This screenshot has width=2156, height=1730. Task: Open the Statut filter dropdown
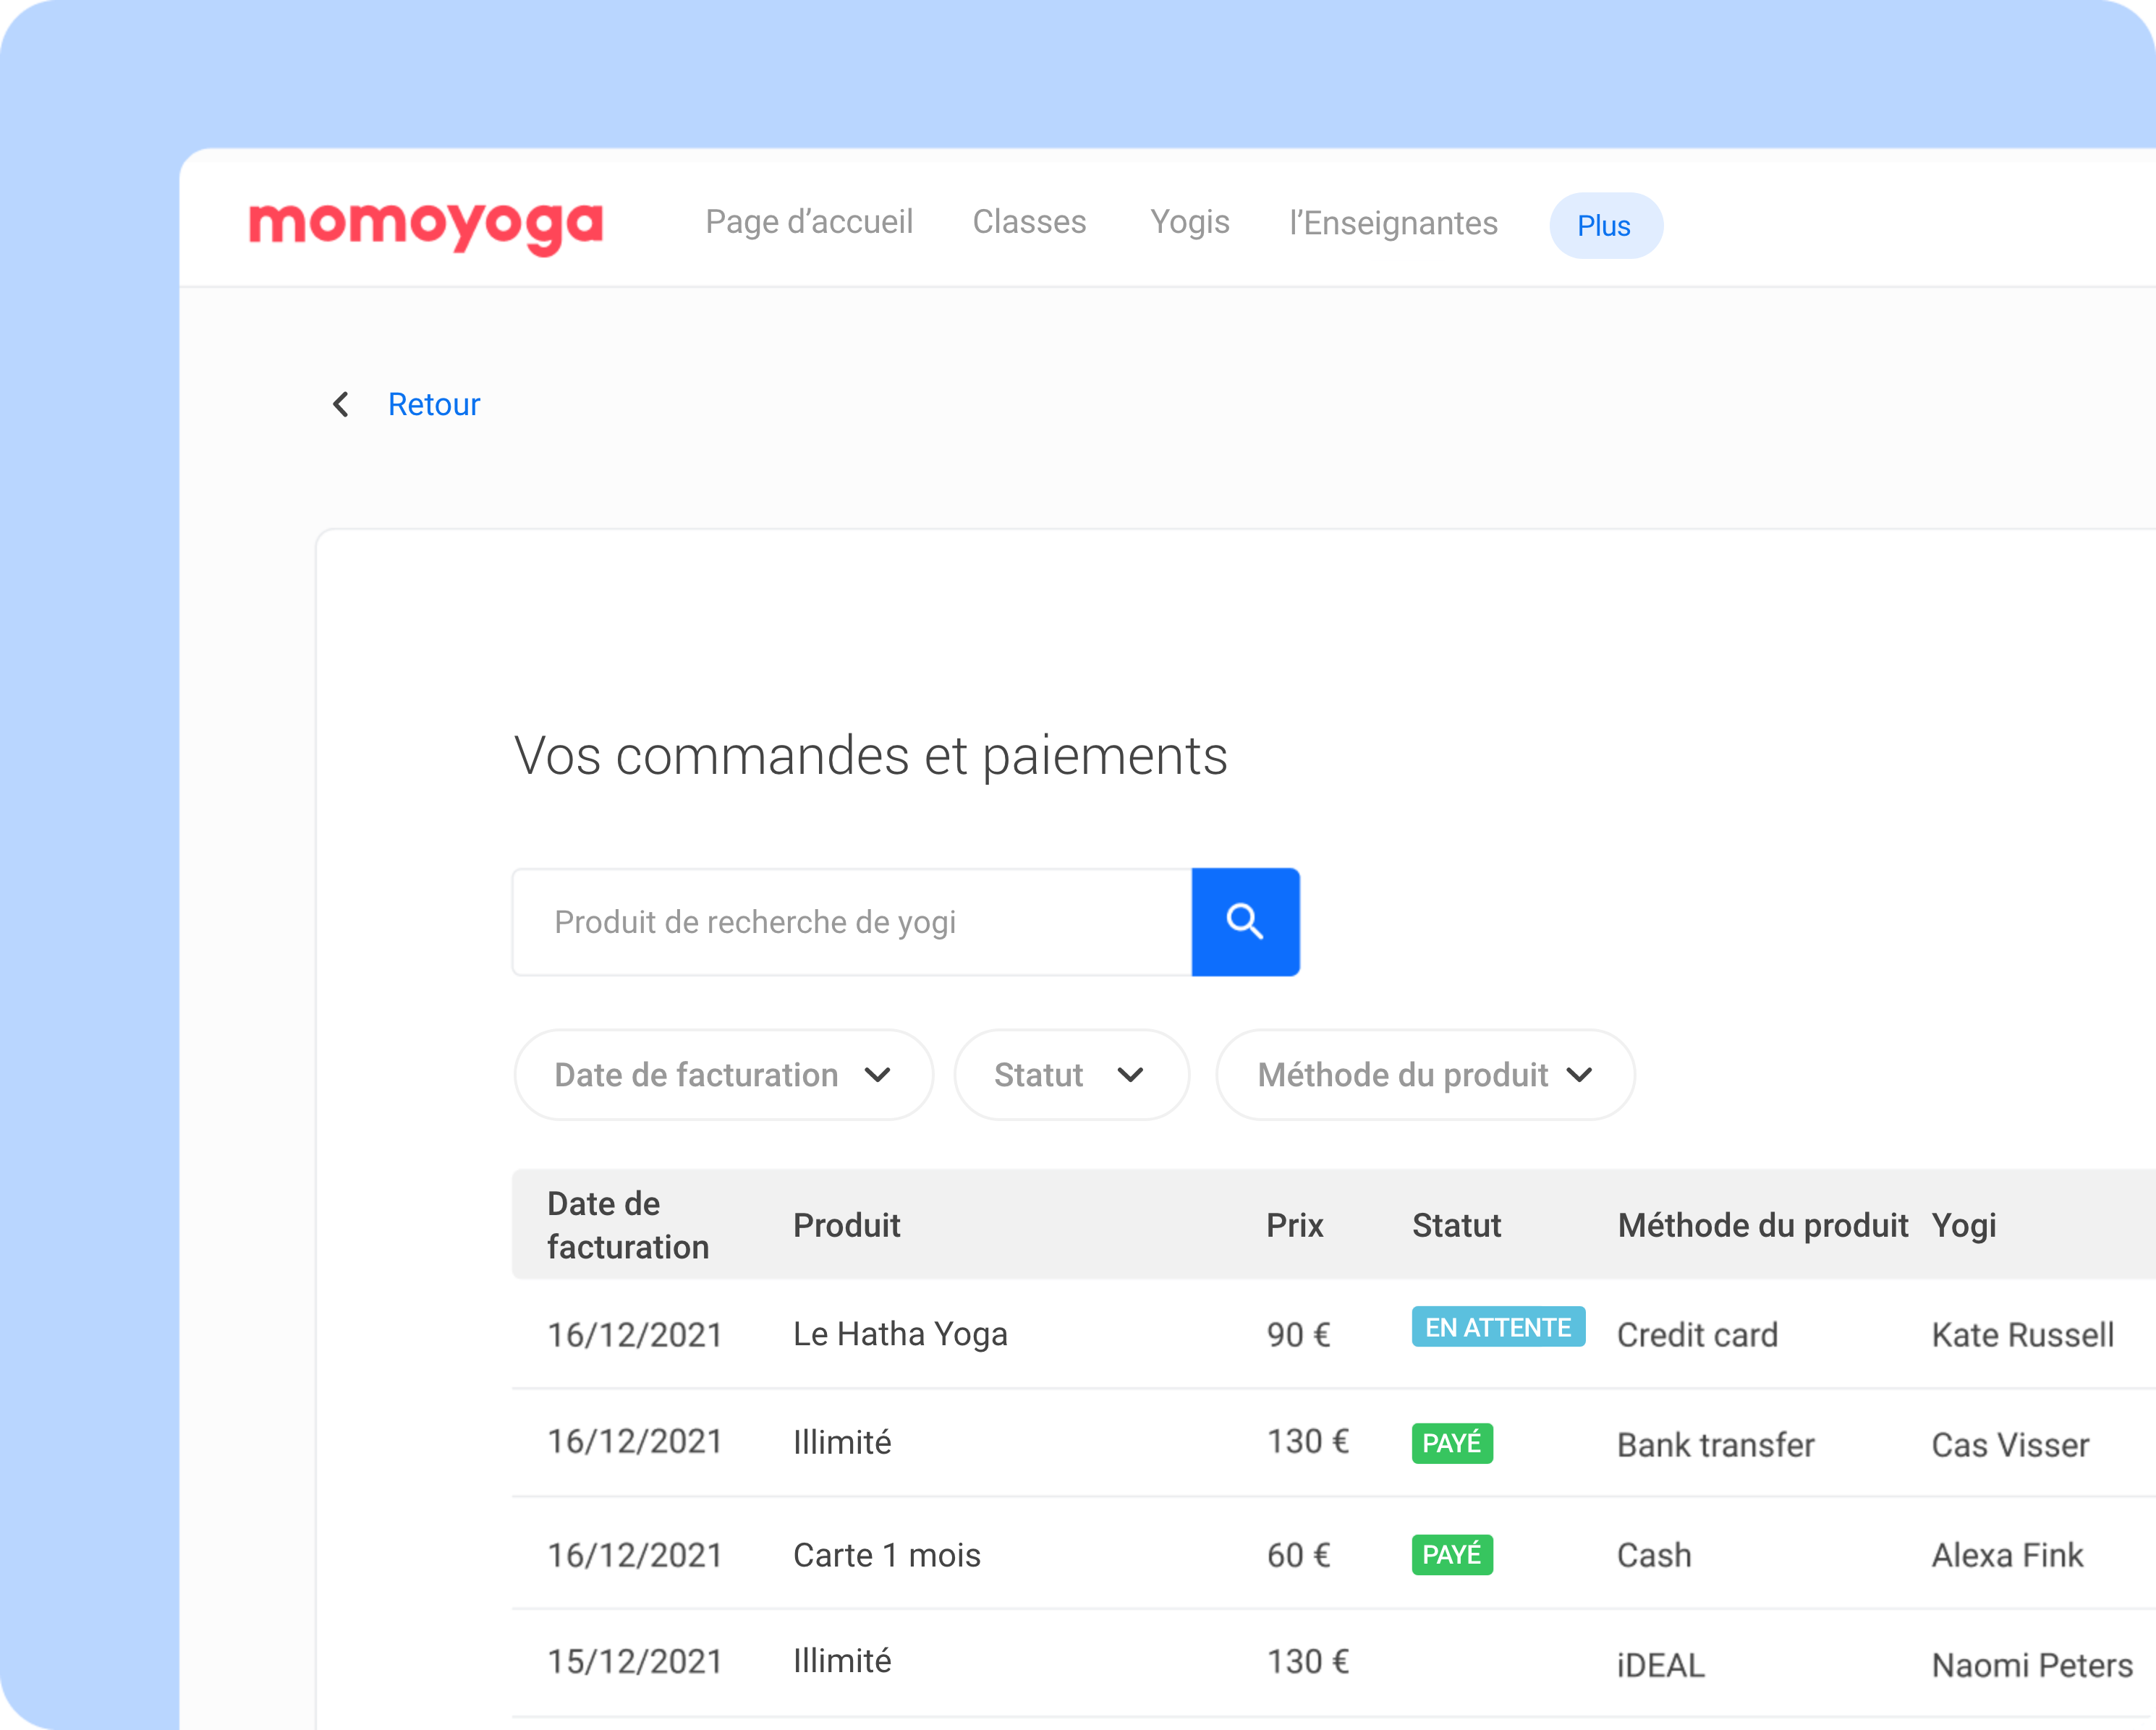[x=1071, y=1075]
